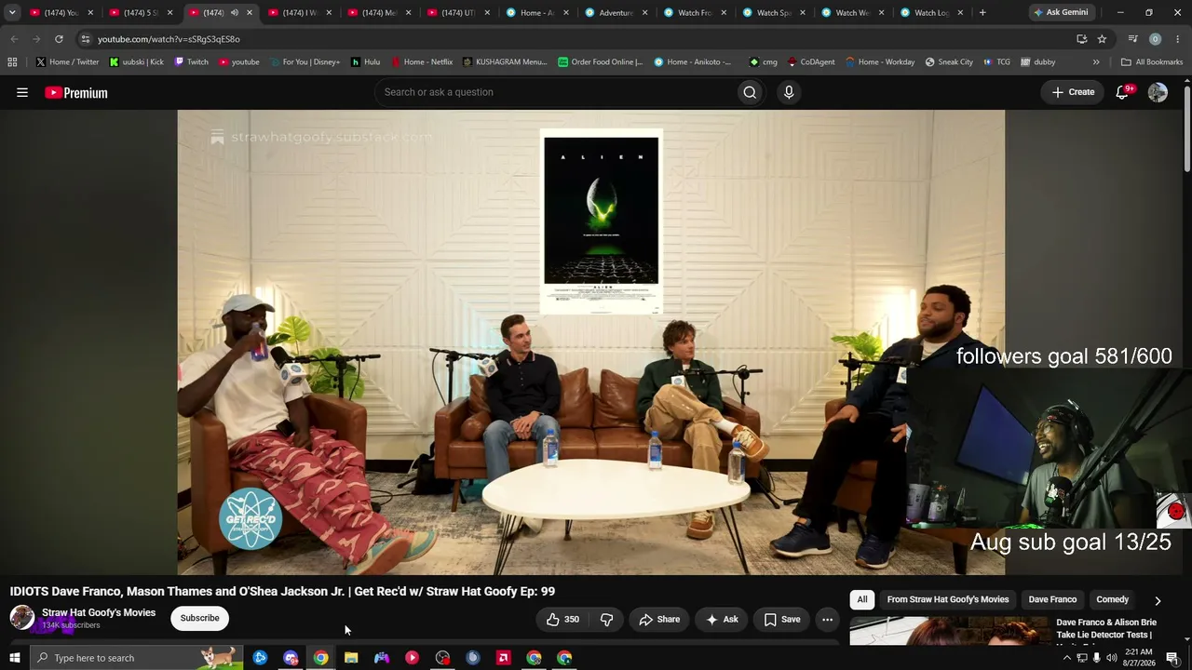The height and width of the screenshot is (670, 1192).
Task: Click the Chrome address bar URL
Action: (169, 39)
